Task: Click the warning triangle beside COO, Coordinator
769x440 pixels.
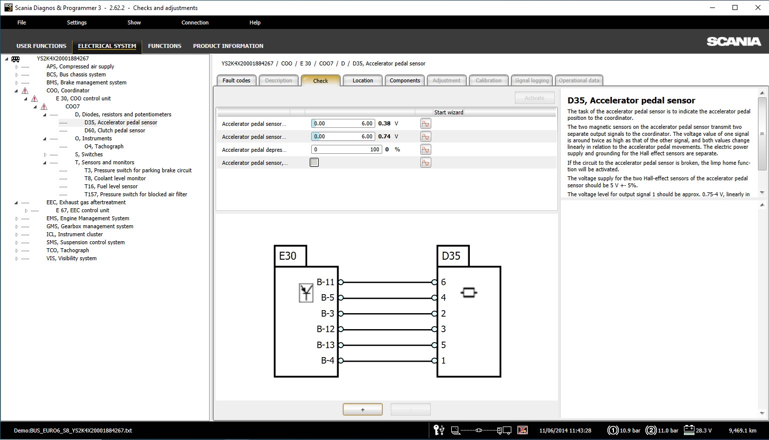Action: [25, 90]
